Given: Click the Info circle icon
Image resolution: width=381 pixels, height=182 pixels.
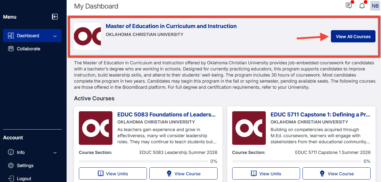Looking at the screenshot, I should (11, 152).
